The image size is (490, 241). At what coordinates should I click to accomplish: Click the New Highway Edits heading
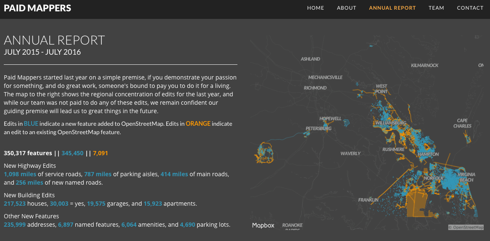click(30, 166)
